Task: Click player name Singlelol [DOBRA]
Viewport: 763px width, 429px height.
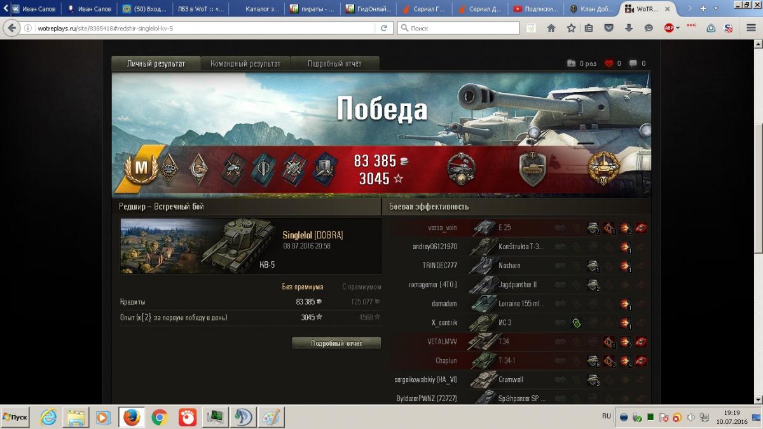Action: pos(313,235)
